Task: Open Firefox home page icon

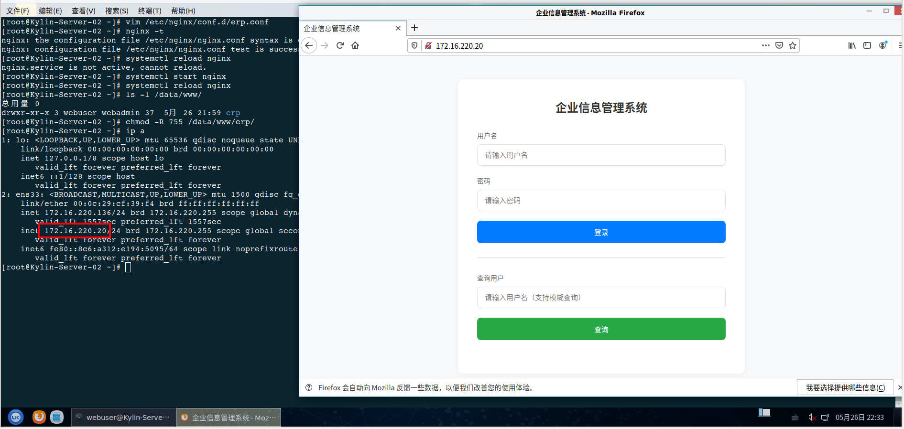Action: coord(355,45)
